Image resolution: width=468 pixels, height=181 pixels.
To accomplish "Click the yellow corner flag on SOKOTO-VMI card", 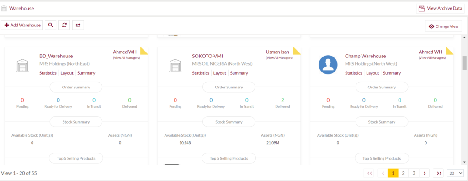I will (x=297, y=51).
